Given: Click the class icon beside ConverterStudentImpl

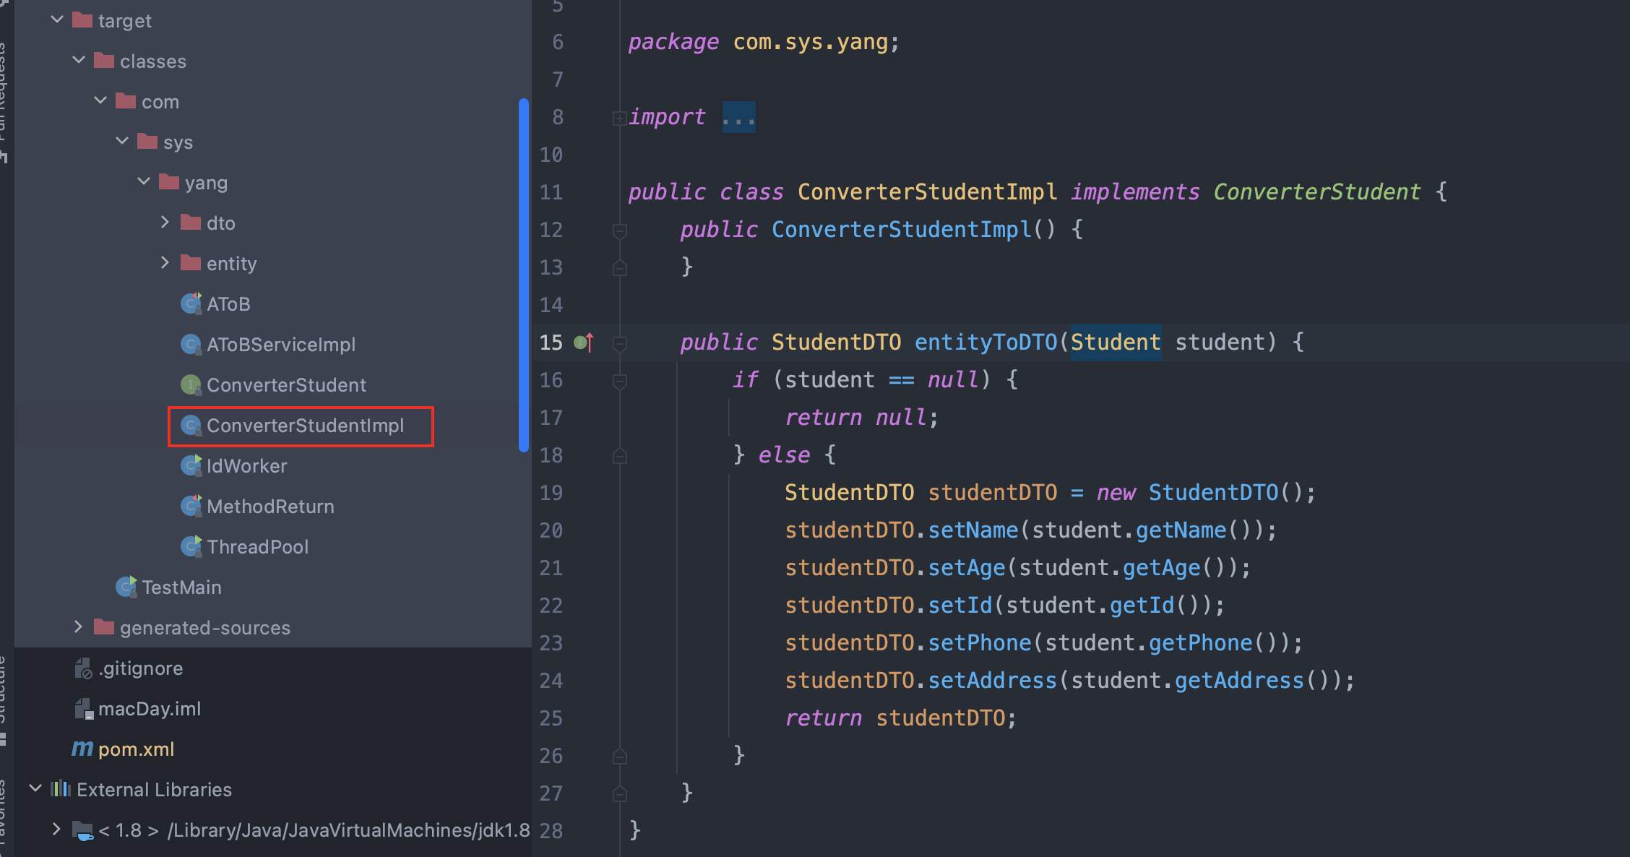Looking at the screenshot, I should (x=191, y=426).
